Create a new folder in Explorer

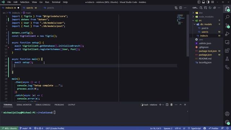point(205,8)
